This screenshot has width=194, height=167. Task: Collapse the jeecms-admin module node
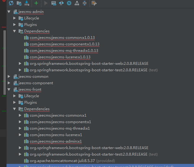click(x=9, y=12)
